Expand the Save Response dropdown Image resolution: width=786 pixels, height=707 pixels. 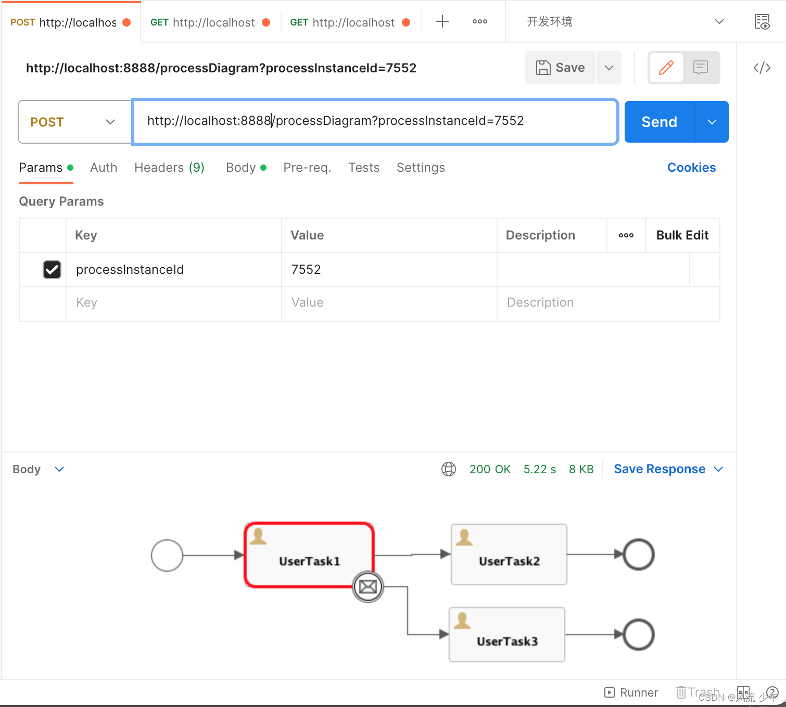click(x=719, y=469)
